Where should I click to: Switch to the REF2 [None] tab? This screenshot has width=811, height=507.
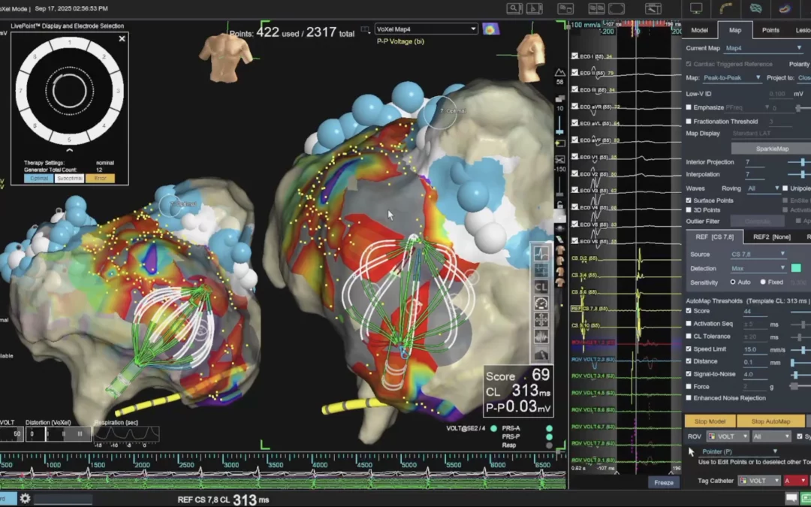pyautogui.click(x=771, y=237)
